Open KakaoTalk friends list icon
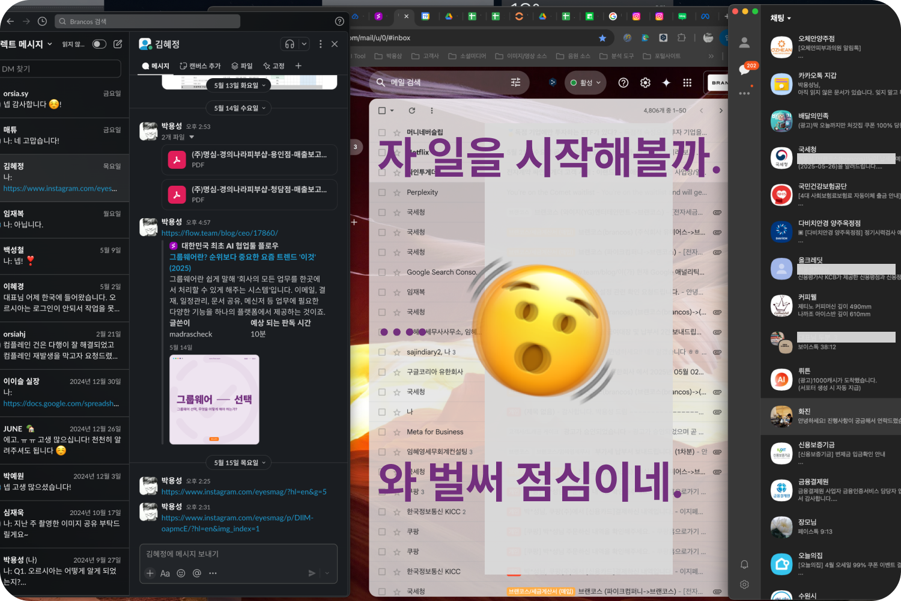901x601 pixels. [x=744, y=42]
